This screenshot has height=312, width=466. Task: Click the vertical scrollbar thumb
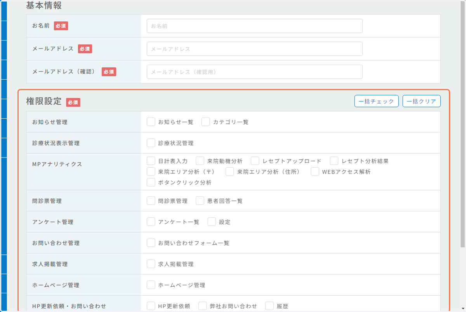click(x=463, y=124)
